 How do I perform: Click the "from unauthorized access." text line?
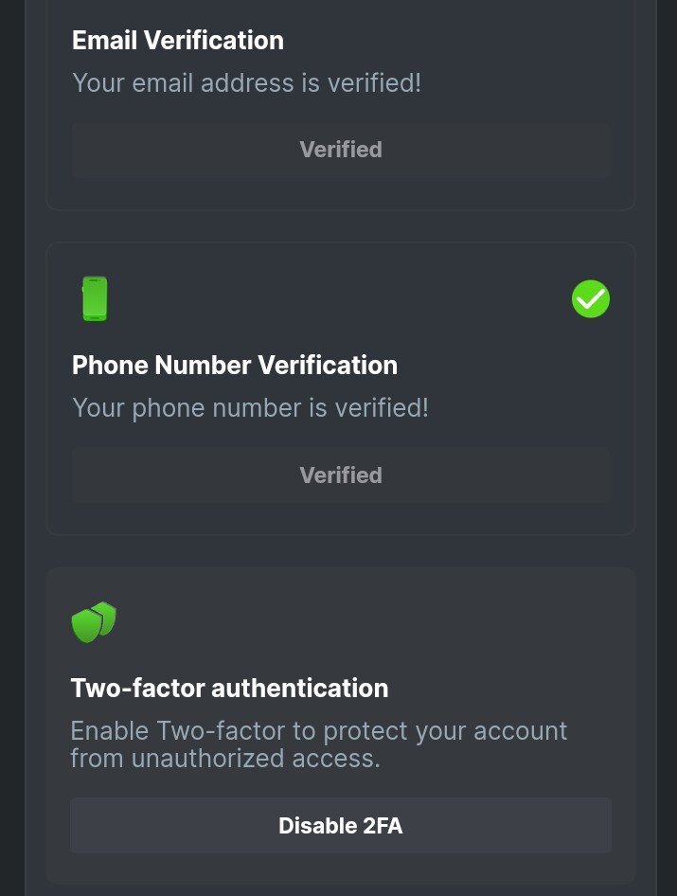(225, 758)
